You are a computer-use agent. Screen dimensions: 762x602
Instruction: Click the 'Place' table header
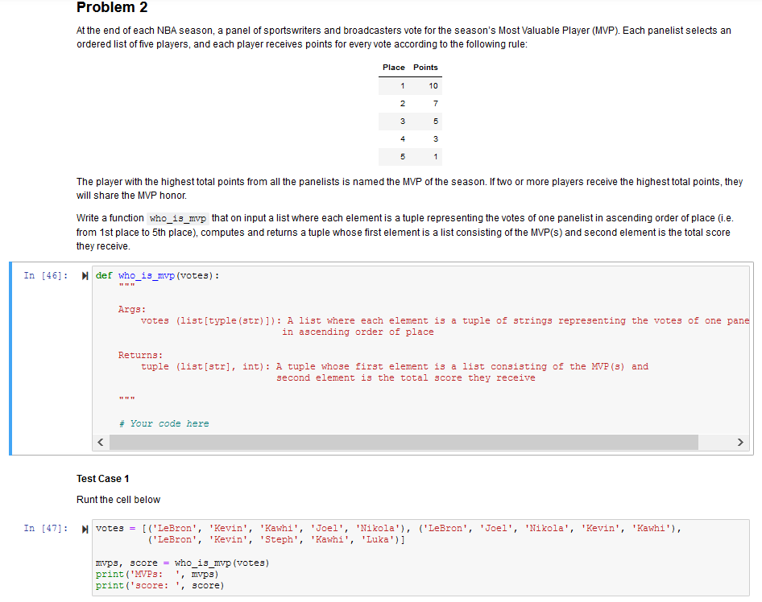[x=394, y=68]
